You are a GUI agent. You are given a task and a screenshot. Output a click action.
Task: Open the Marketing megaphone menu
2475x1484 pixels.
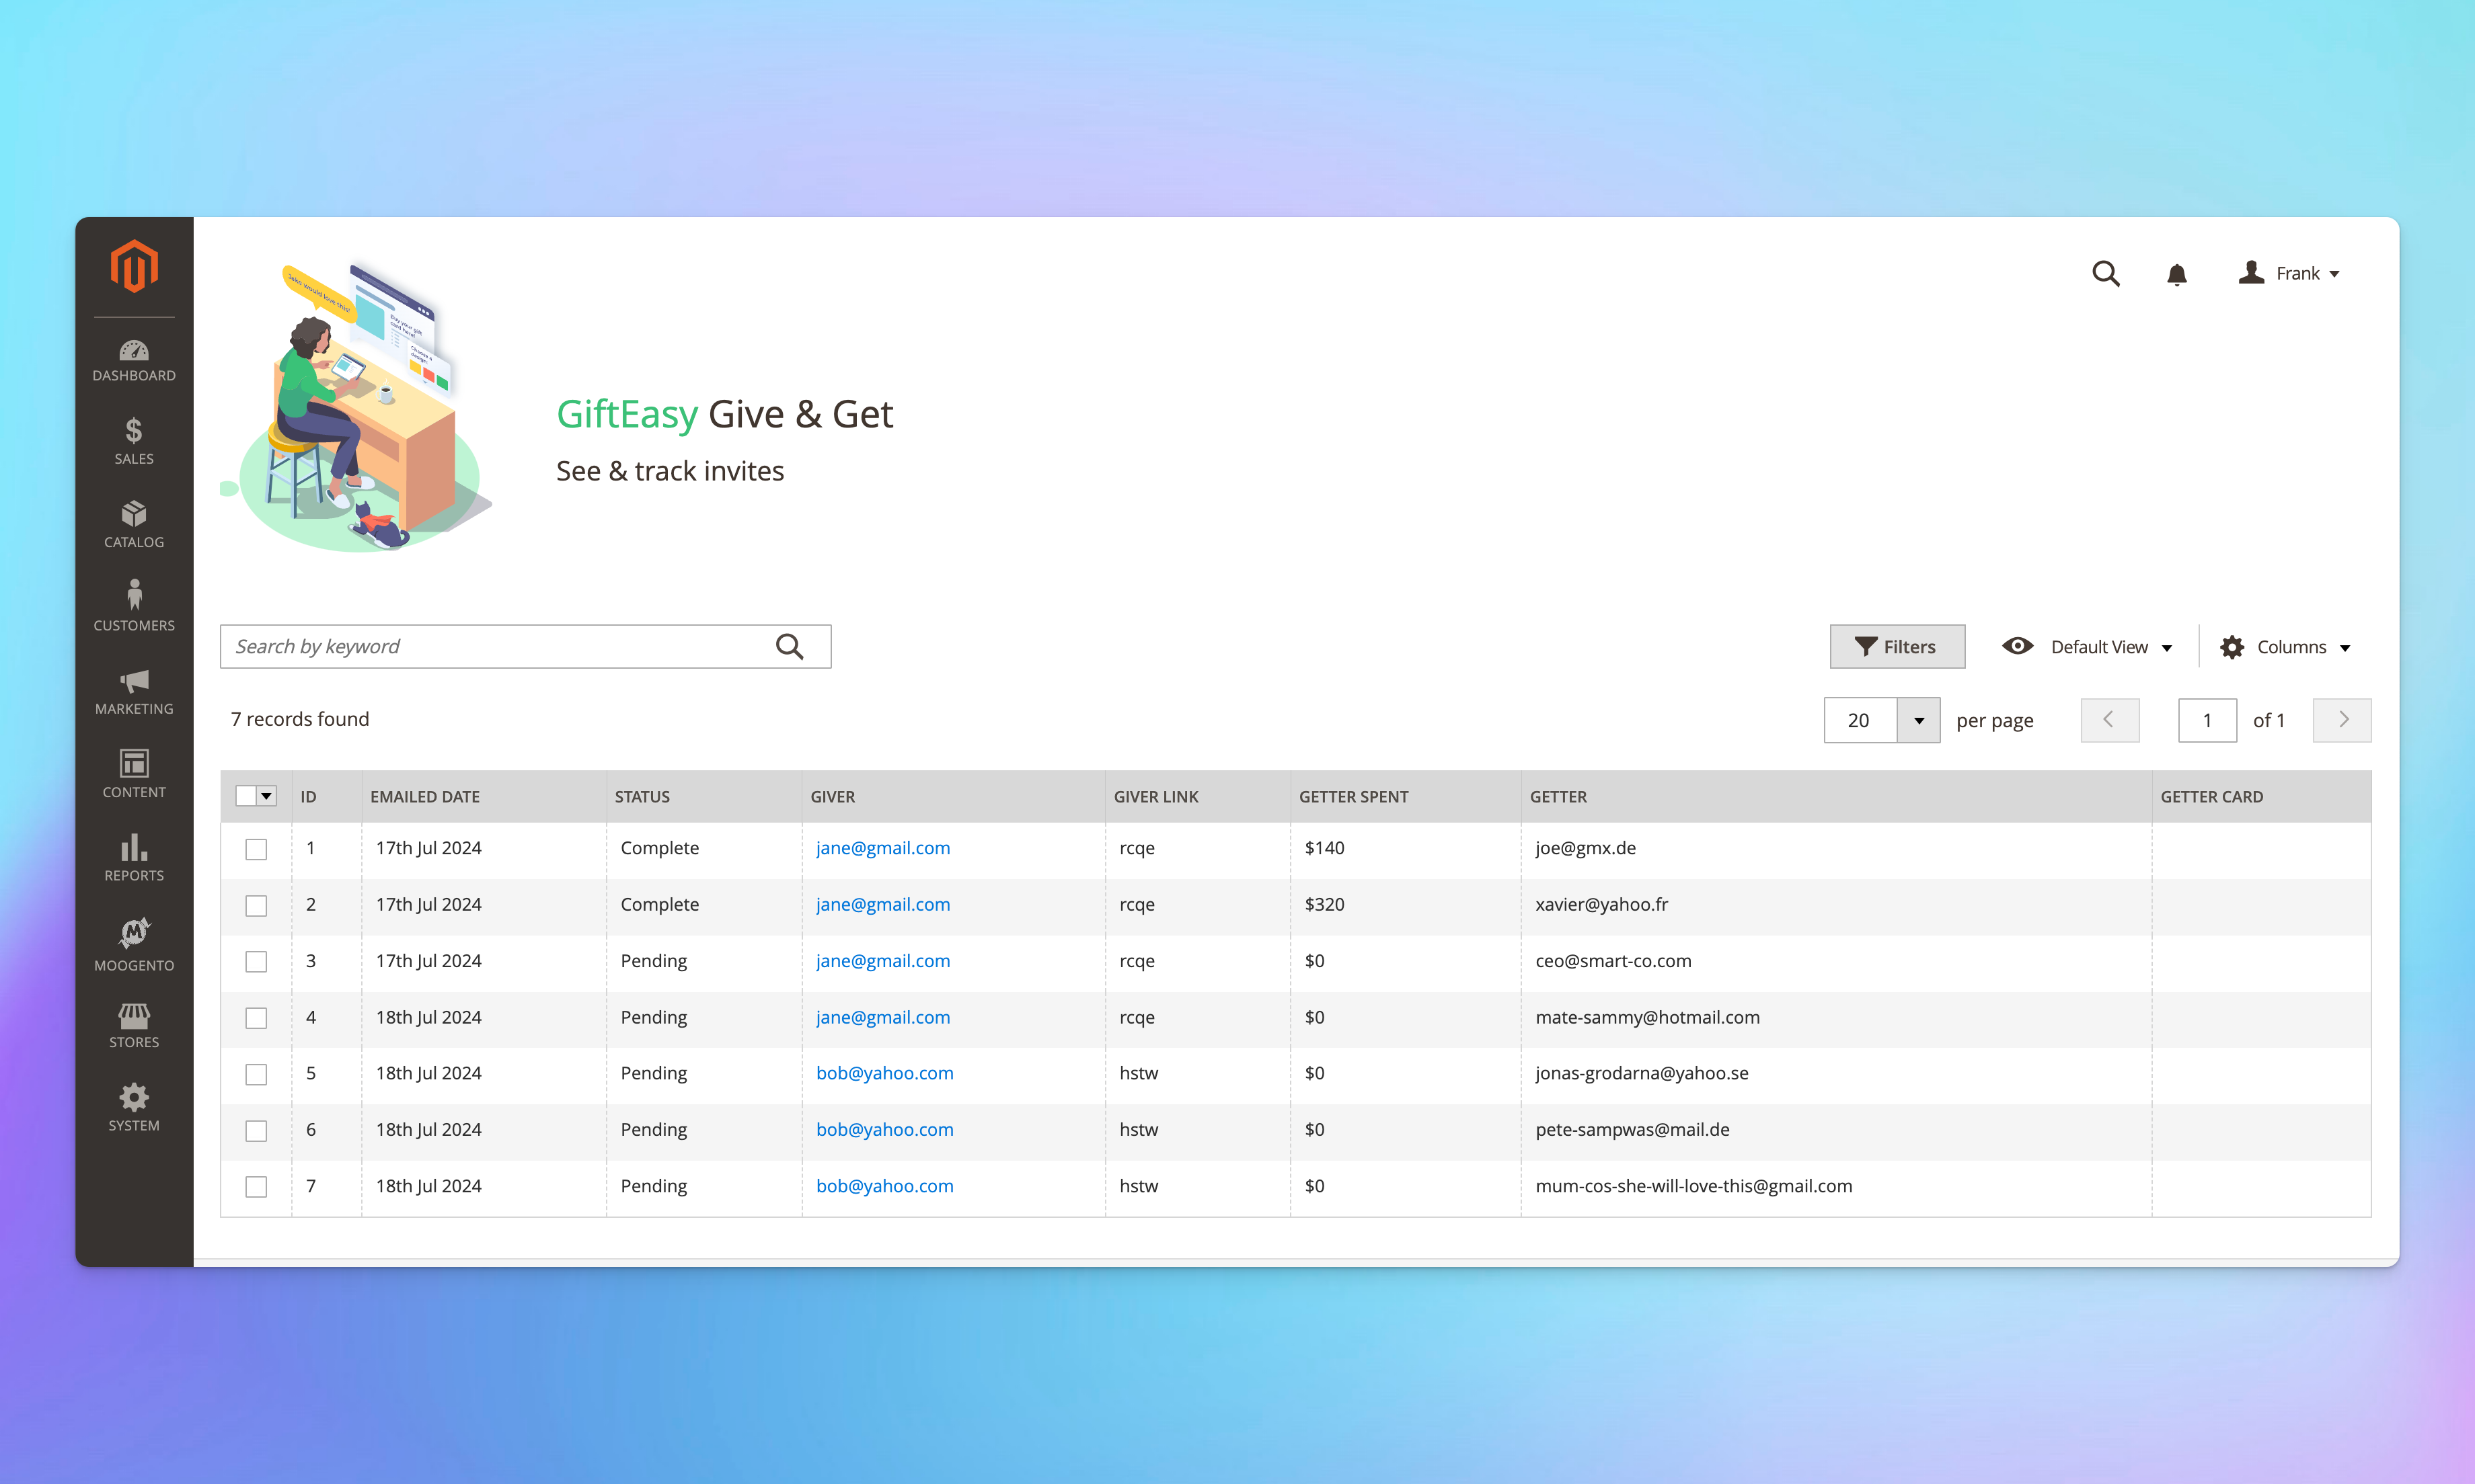(x=134, y=692)
